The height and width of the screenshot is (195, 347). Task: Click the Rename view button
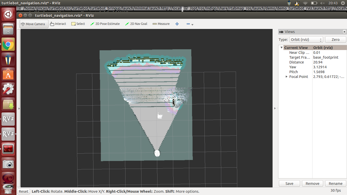(336, 184)
